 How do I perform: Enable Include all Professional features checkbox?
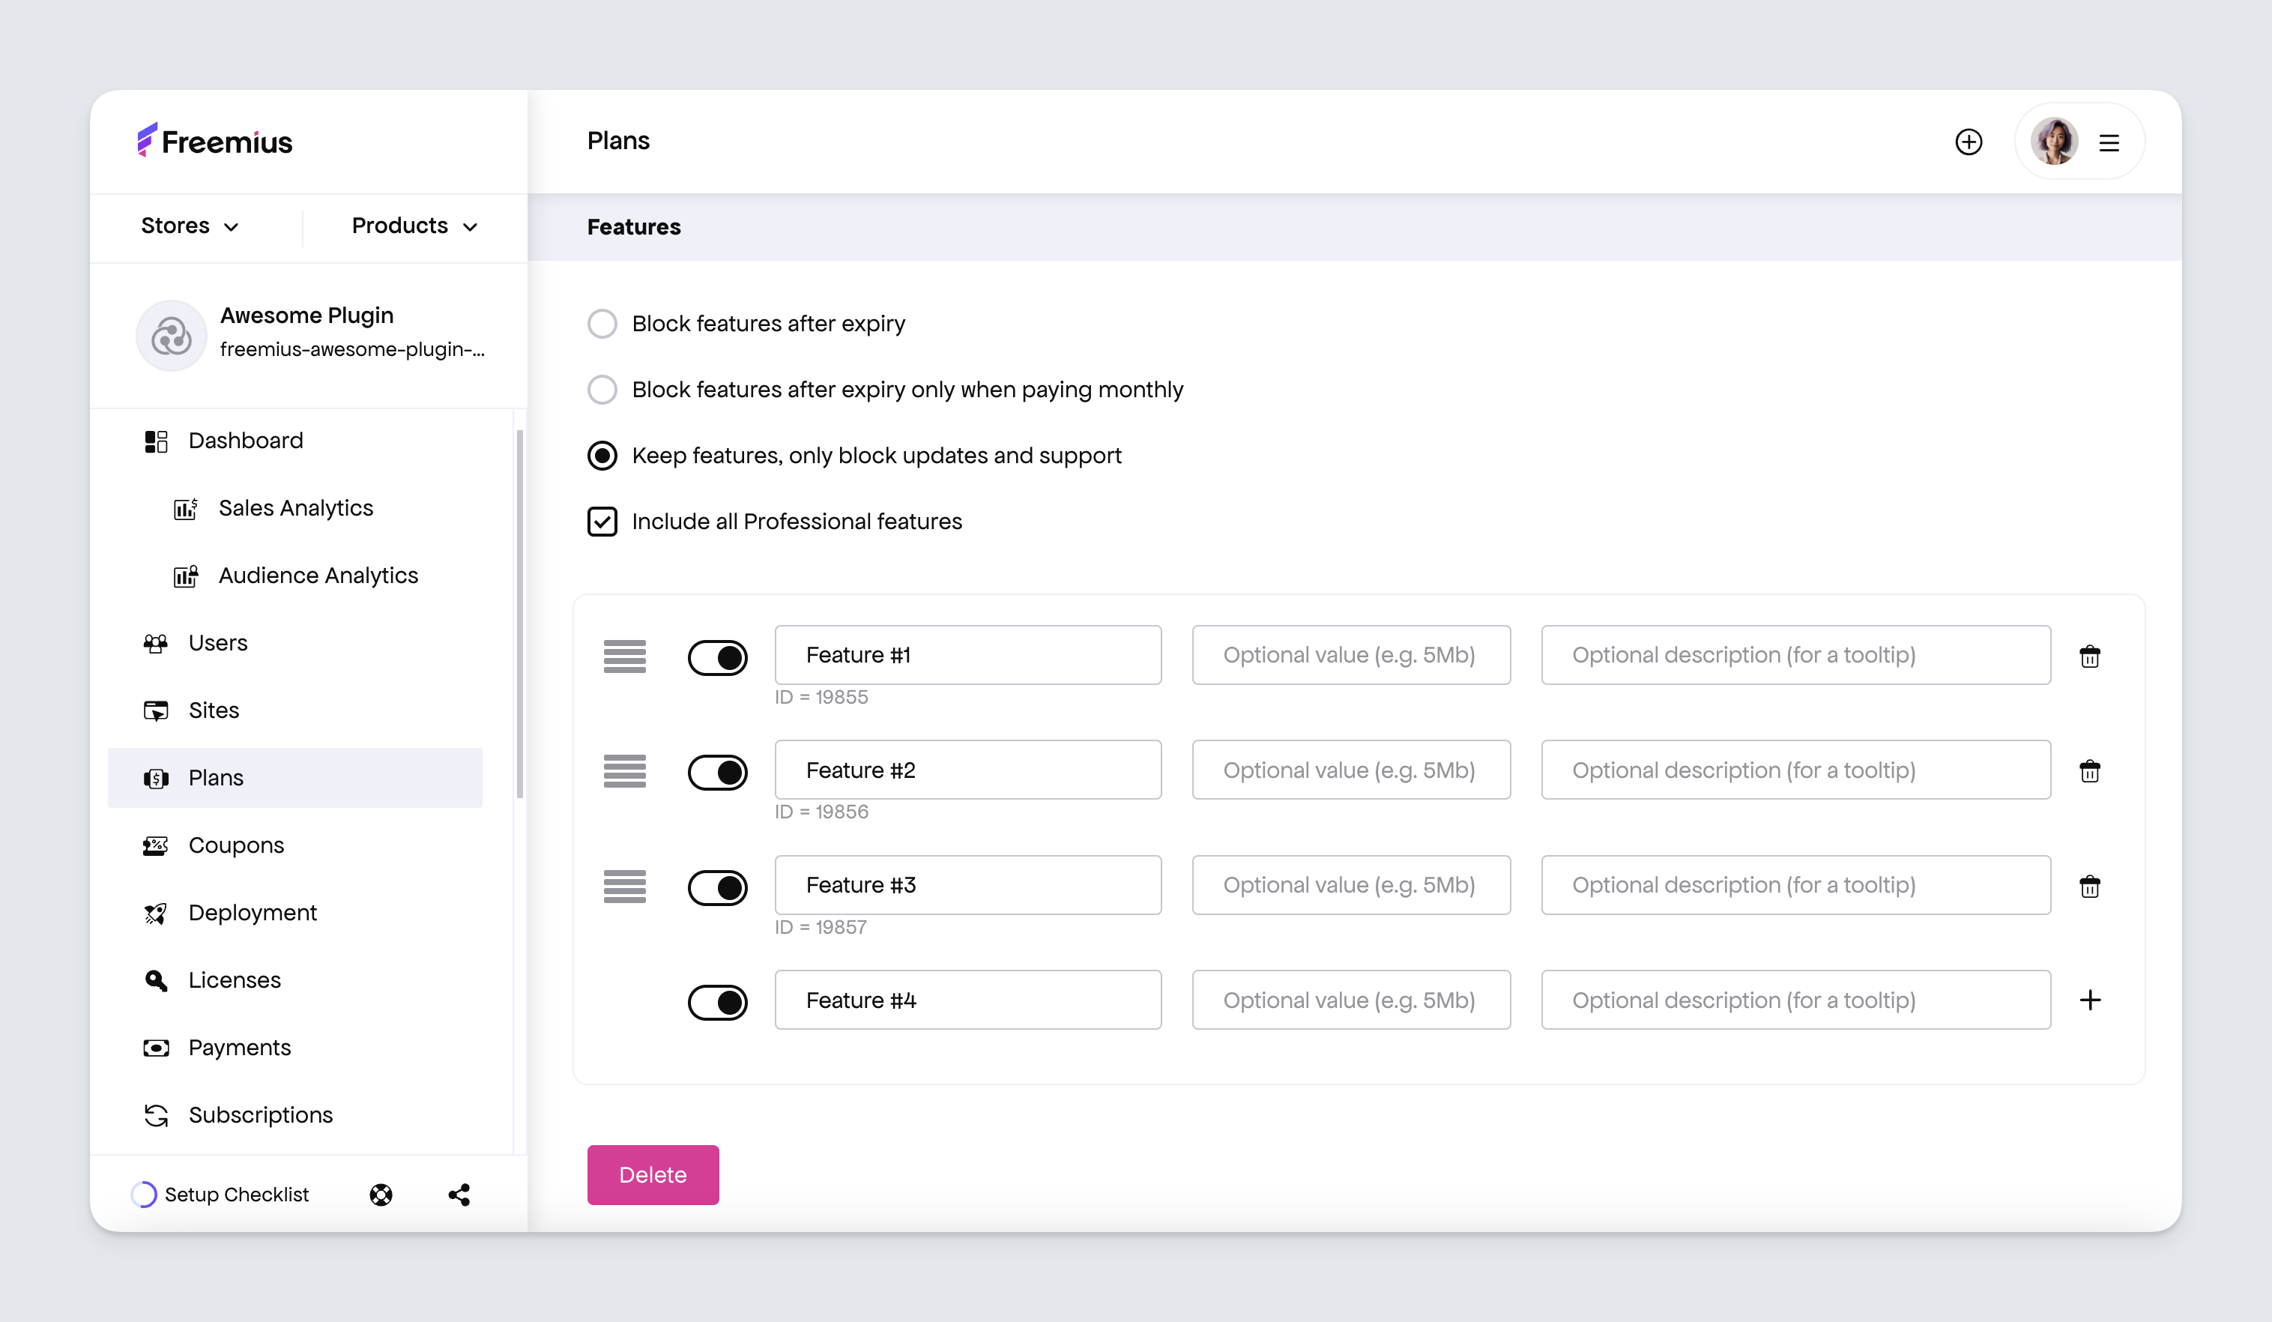[x=602, y=521]
